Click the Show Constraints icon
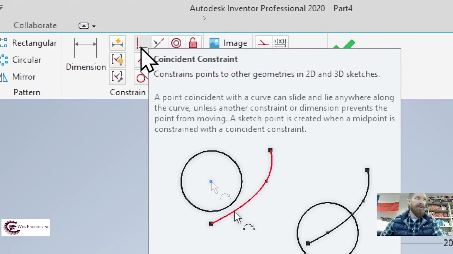This screenshot has width=453, height=254. pos(117,60)
